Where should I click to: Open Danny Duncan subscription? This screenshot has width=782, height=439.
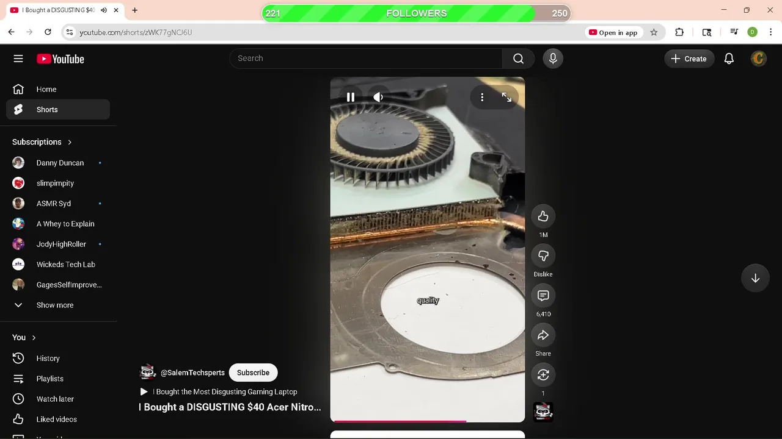coord(58,163)
